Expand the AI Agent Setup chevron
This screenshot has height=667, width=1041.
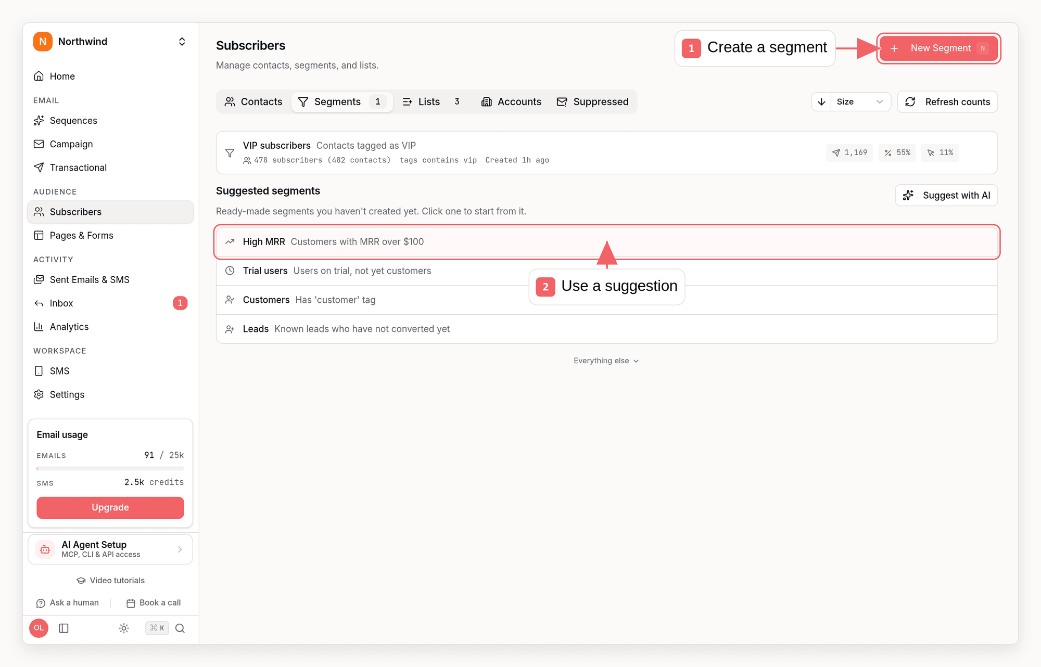[x=180, y=549]
